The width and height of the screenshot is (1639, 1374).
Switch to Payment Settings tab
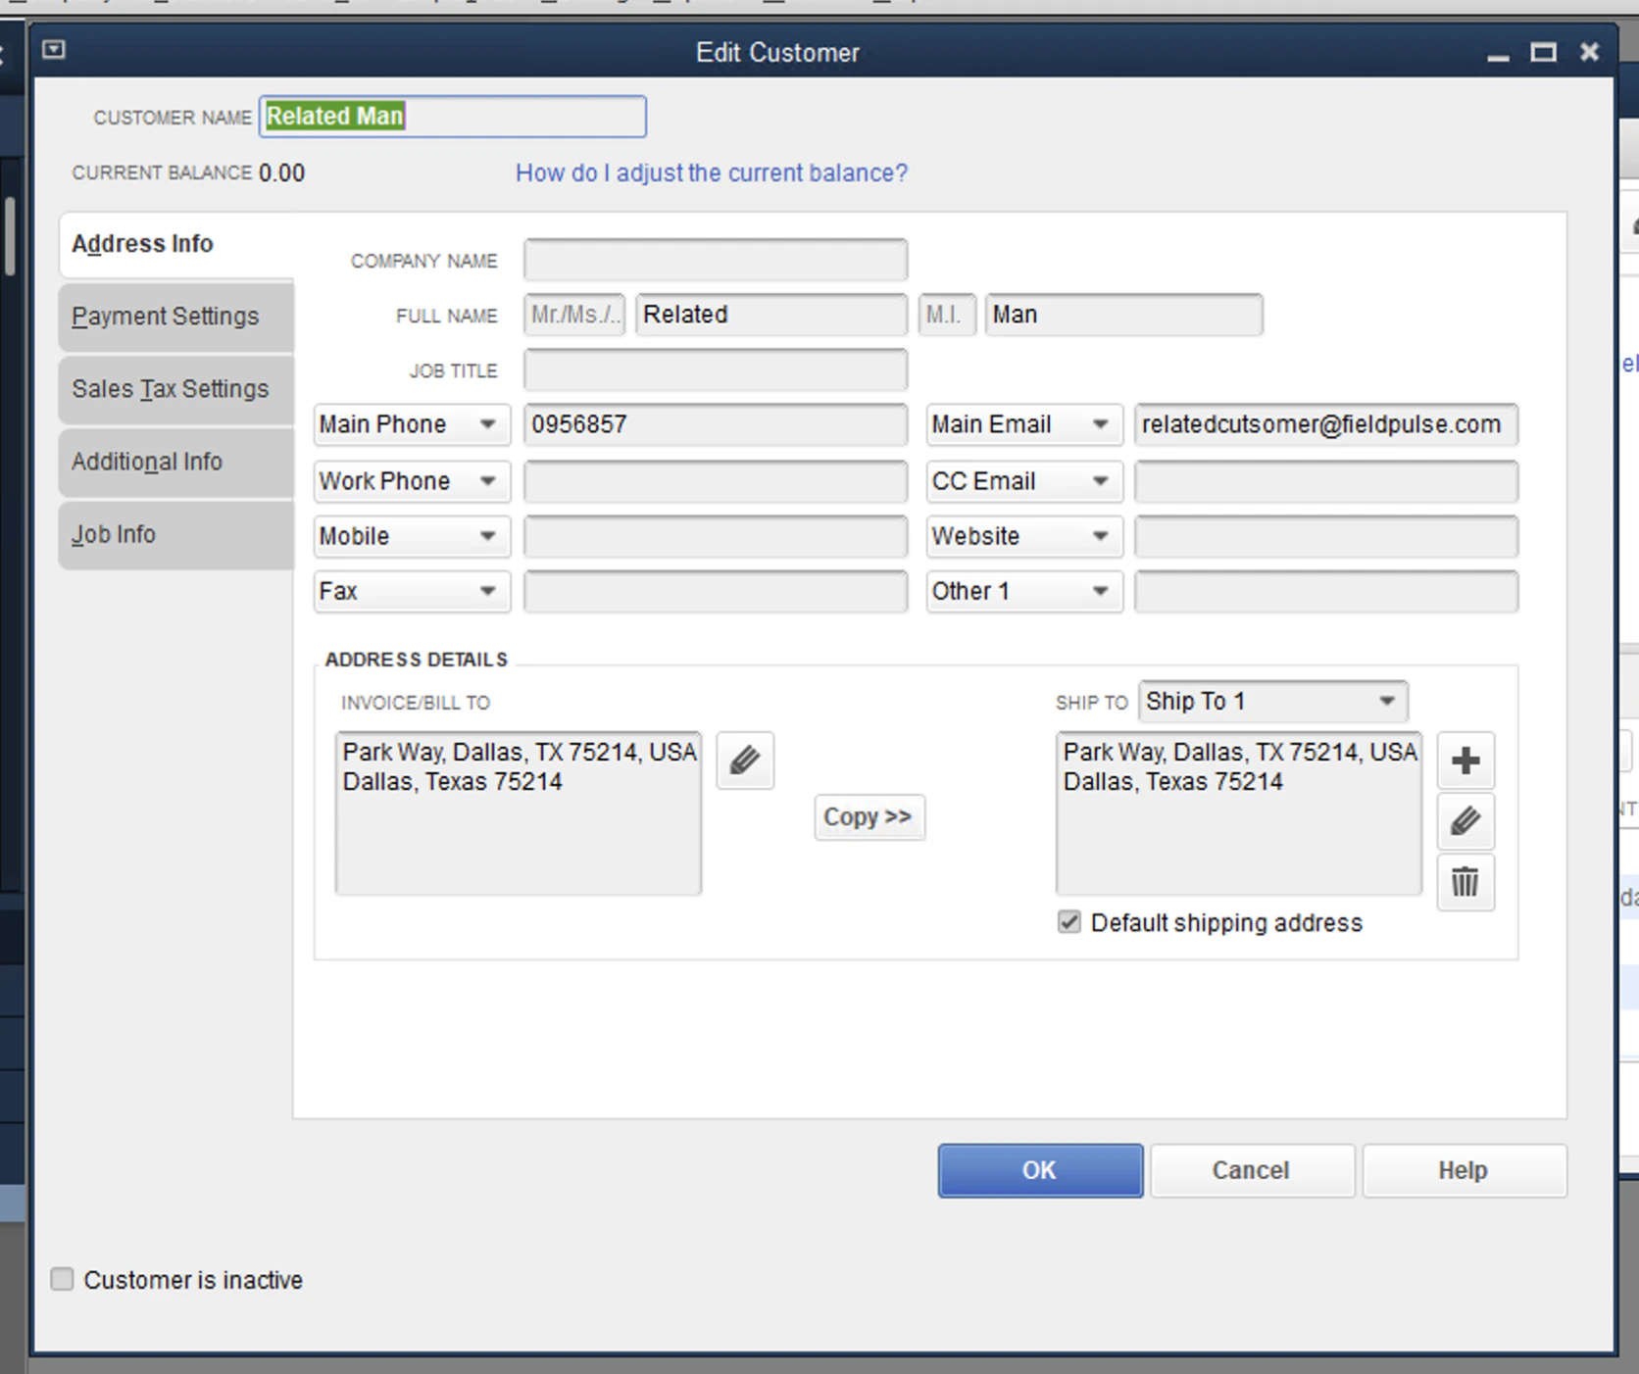click(x=176, y=317)
